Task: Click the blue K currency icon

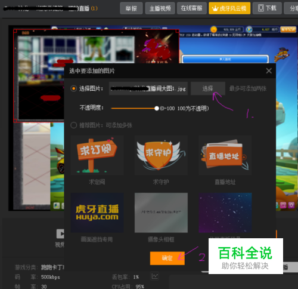Action: tap(249, 29)
